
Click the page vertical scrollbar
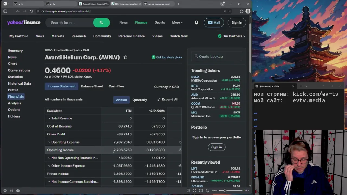pos(250,49)
